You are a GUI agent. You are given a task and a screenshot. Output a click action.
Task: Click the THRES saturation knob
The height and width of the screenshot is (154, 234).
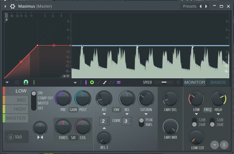(x=63, y=127)
